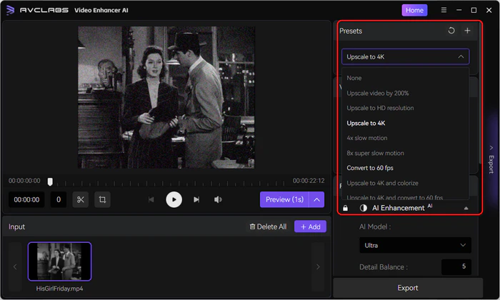Click the Export button at bottom
This screenshot has height=300, width=500.
coord(408,288)
